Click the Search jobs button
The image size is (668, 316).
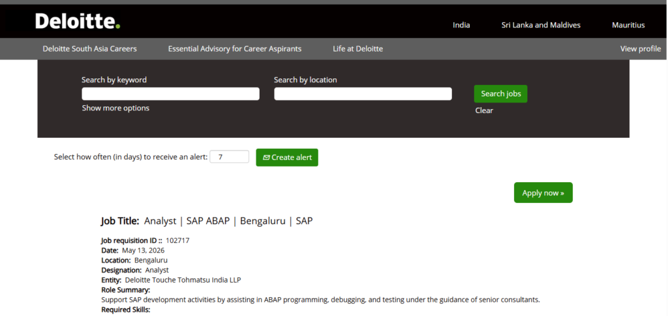(x=500, y=94)
